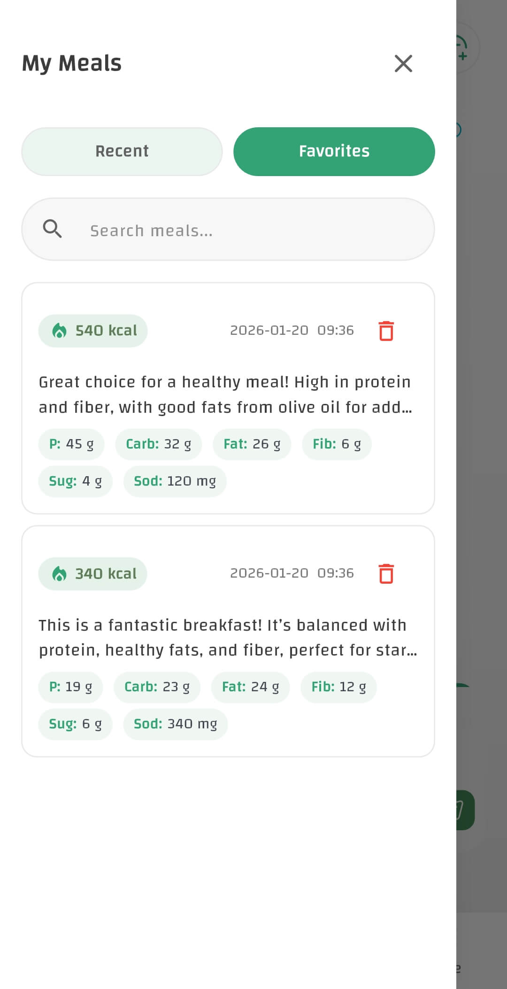
Task: Switch to the Recent tab
Action: 122,151
